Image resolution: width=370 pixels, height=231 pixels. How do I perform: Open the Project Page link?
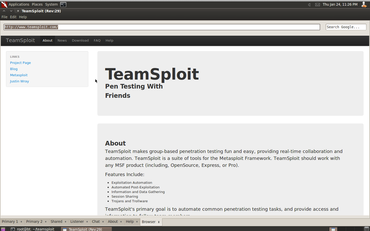tap(20, 63)
